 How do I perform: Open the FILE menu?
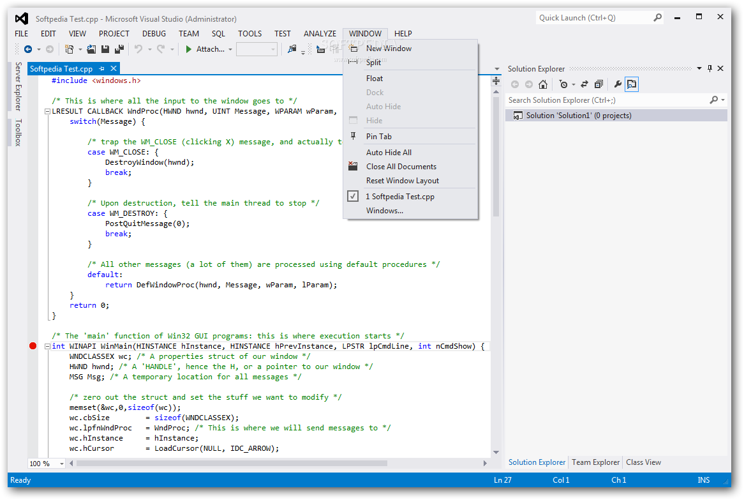[21, 34]
